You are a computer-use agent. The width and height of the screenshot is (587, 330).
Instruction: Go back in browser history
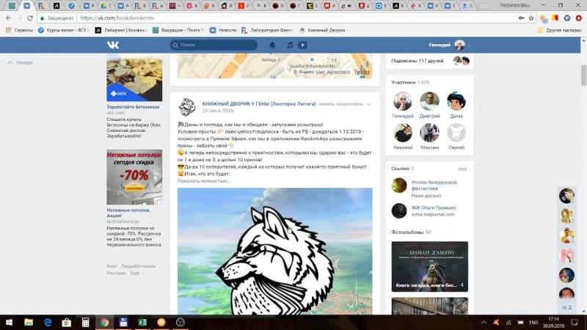point(8,18)
